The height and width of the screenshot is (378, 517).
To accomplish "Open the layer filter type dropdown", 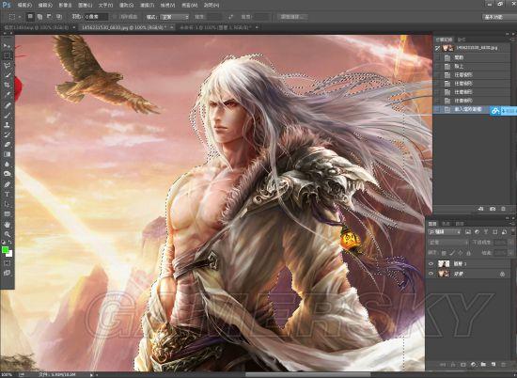I will 445,232.
